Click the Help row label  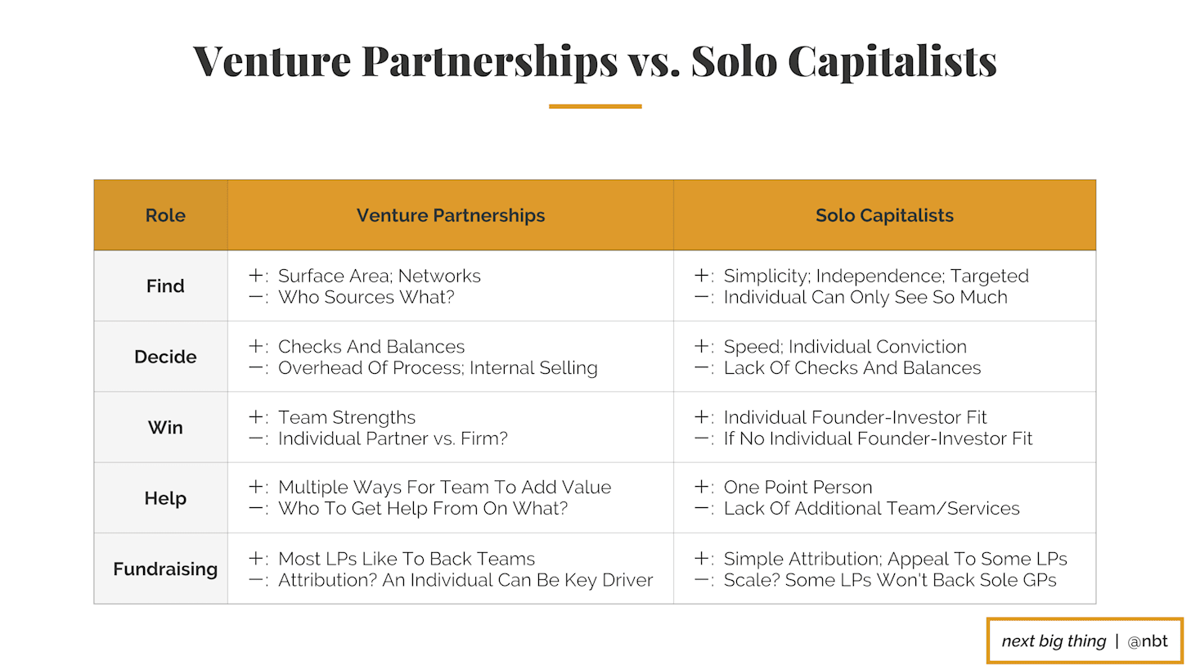(165, 498)
